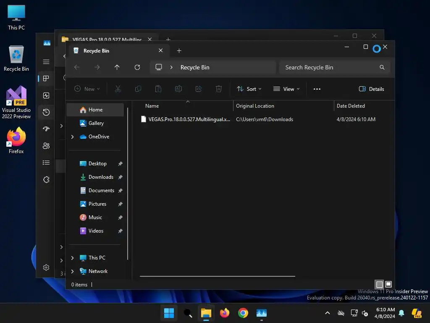Click the Share icon in toolbar
This screenshot has height=323, width=430.
point(199,89)
